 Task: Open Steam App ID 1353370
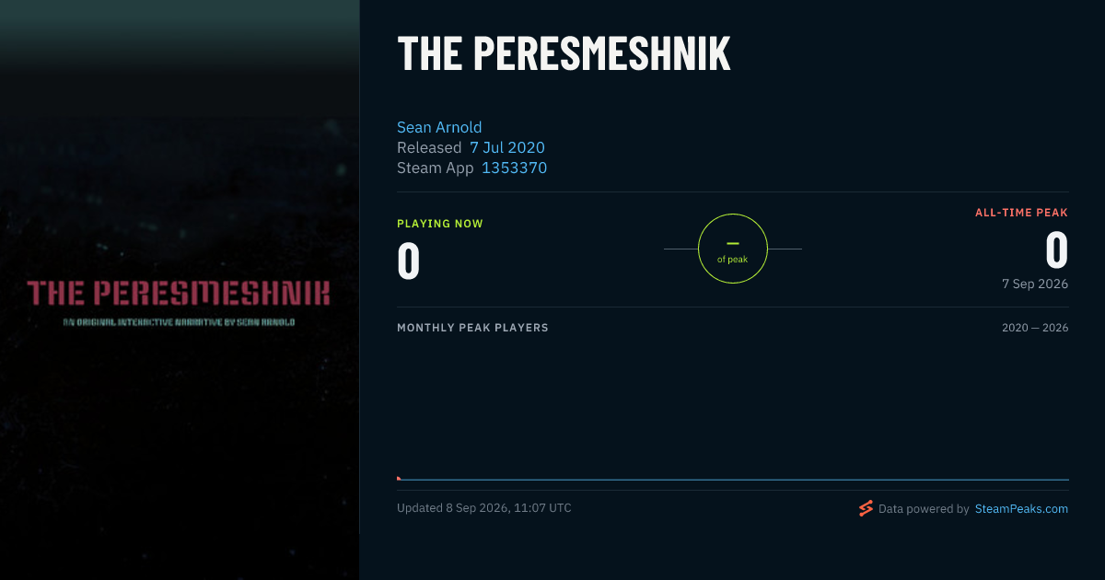pos(515,168)
